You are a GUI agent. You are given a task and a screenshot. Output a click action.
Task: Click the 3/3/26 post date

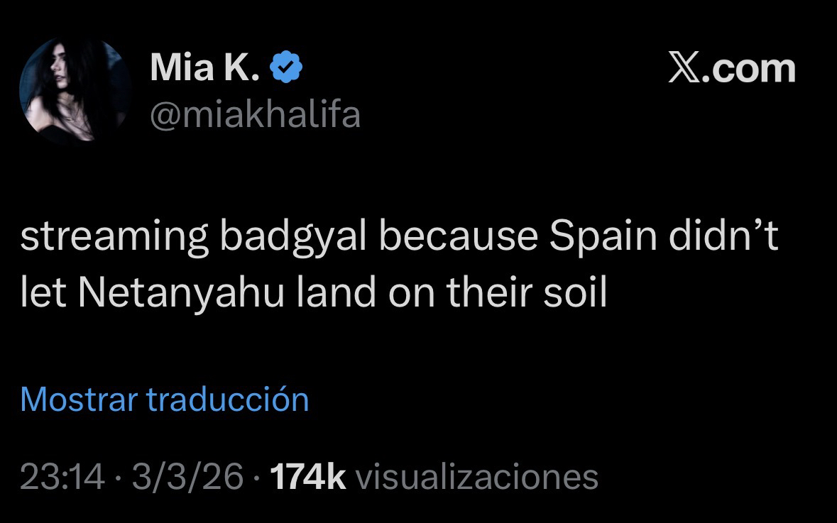[x=187, y=476]
